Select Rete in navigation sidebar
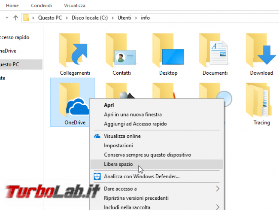Viewport: 279px width, 210px height. 3,78
